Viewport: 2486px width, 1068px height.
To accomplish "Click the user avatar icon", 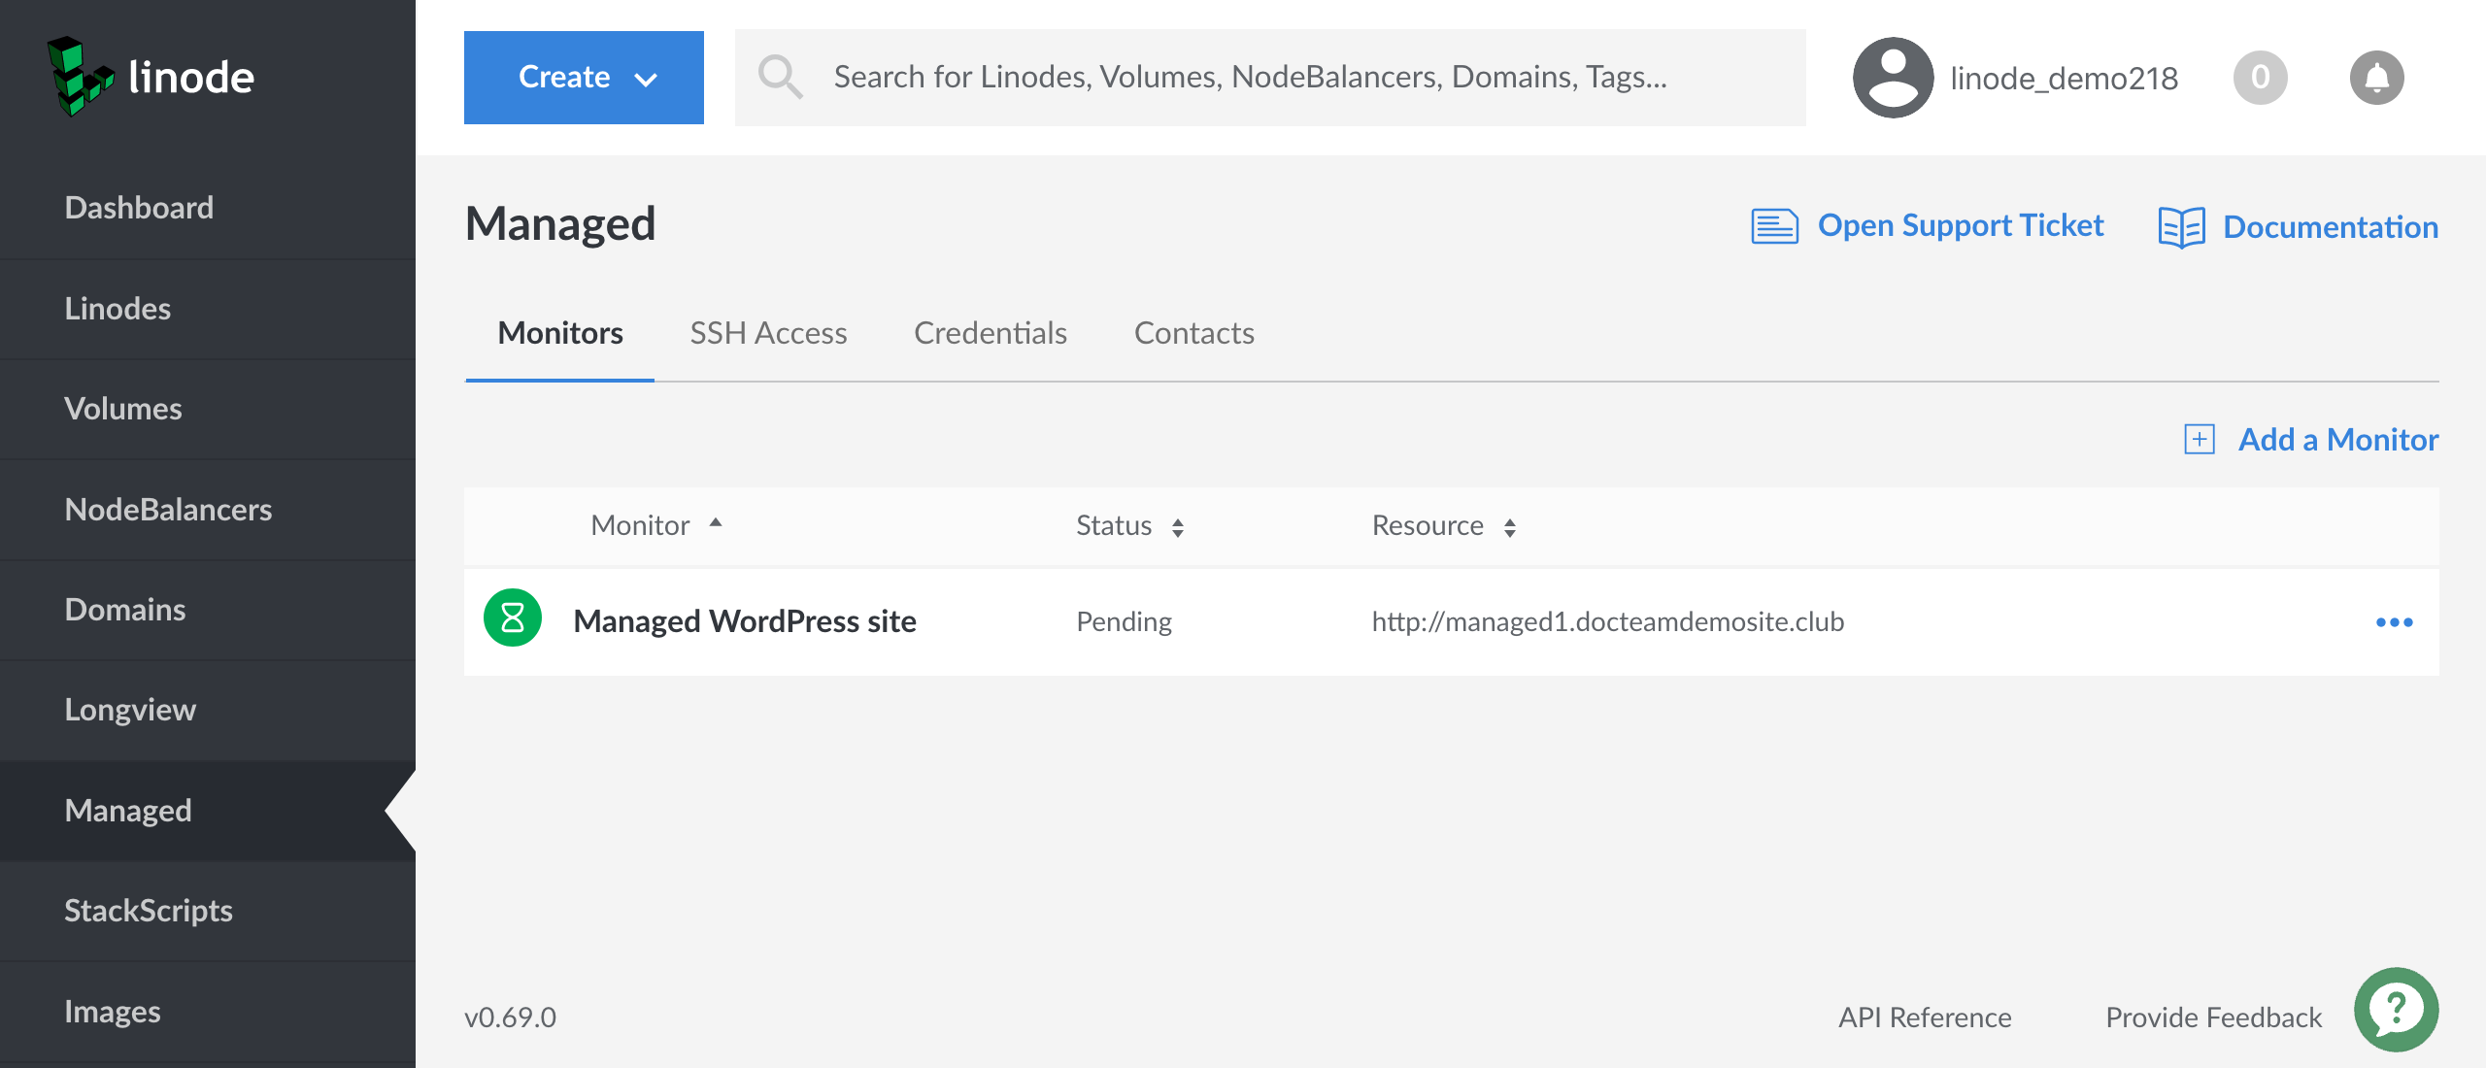I will (1892, 78).
